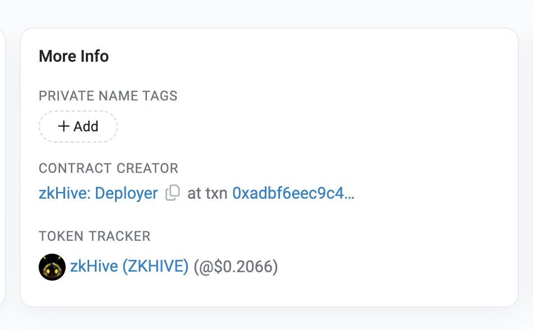Select the TOKEN TRACKER label
Viewport: 533px width, 330px height.
pos(94,236)
